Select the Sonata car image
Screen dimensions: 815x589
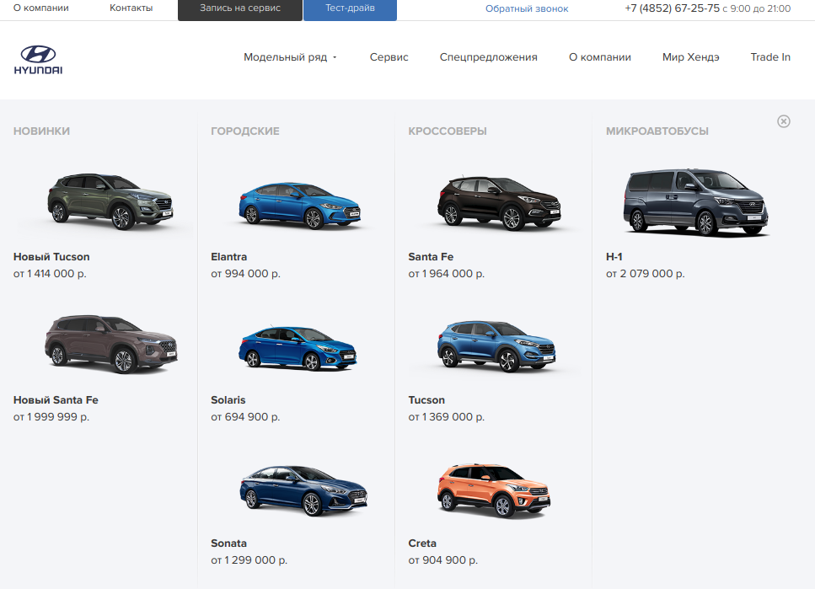[303, 490]
